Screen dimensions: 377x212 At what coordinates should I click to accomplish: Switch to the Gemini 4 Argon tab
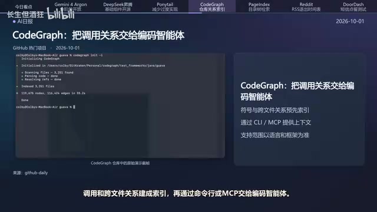click(71, 6)
